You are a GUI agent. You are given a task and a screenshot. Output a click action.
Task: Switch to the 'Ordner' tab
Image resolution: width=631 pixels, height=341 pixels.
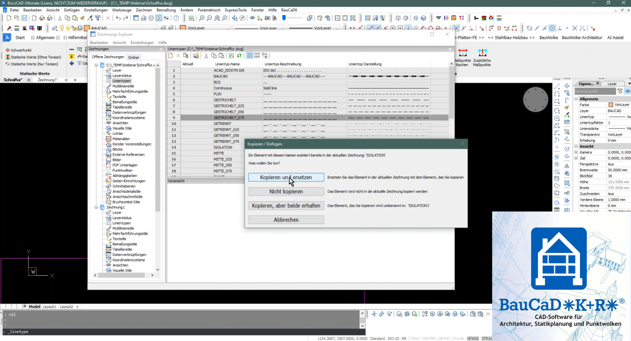(x=133, y=57)
